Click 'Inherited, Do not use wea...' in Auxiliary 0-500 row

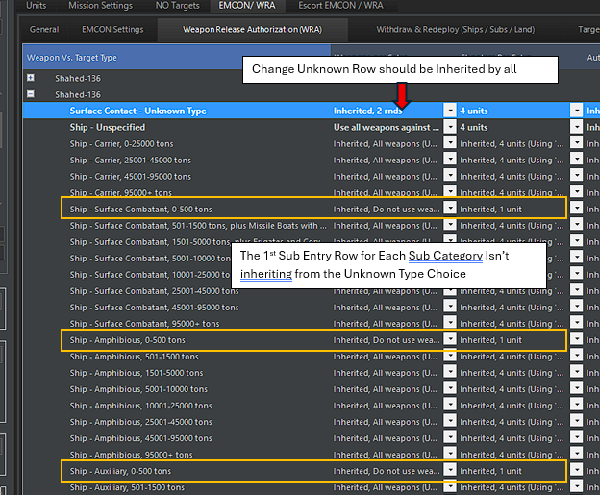pyautogui.click(x=387, y=471)
